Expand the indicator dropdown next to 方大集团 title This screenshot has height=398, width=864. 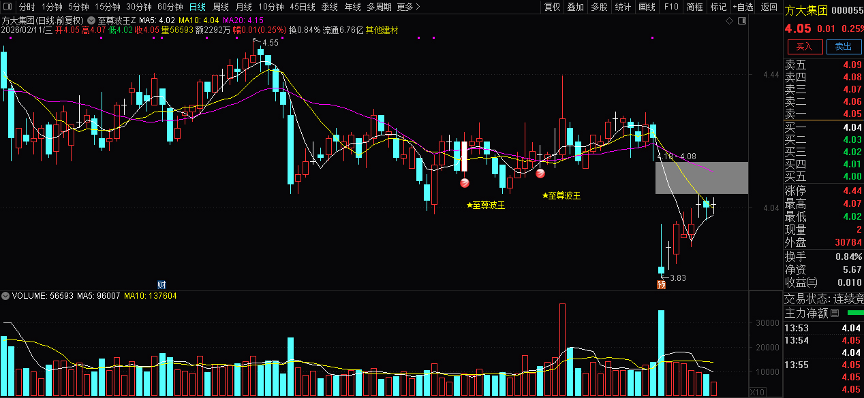click(x=91, y=20)
